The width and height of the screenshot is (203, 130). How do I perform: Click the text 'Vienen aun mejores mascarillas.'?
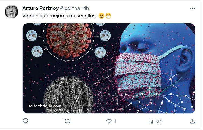tap(59, 16)
